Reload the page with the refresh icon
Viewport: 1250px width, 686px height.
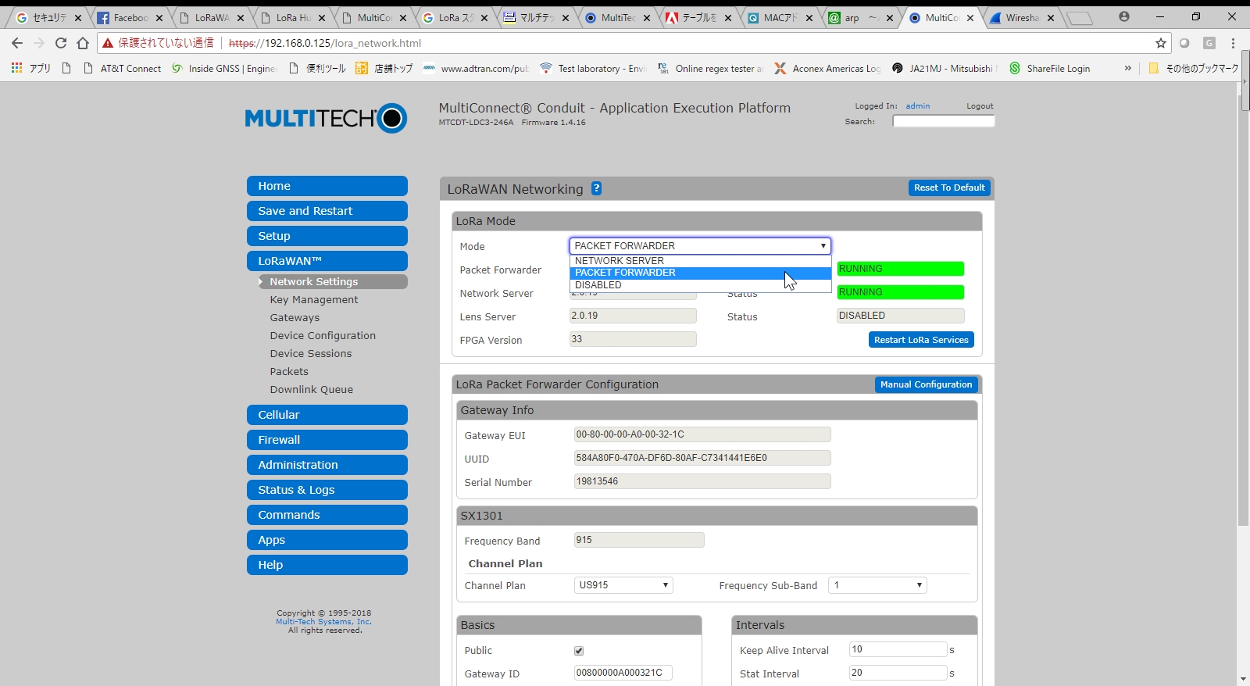pyautogui.click(x=61, y=43)
